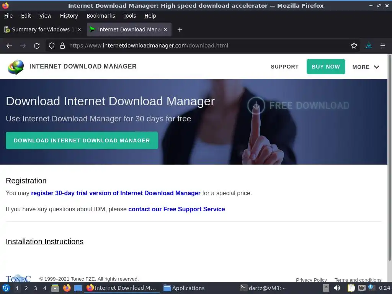
Task: Select the Internet Download Manager browser tab
Action: pos(129,29)
